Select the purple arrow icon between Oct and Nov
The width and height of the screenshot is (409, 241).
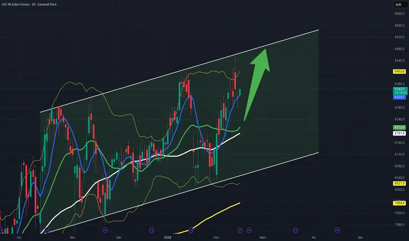tap(47, 230)
